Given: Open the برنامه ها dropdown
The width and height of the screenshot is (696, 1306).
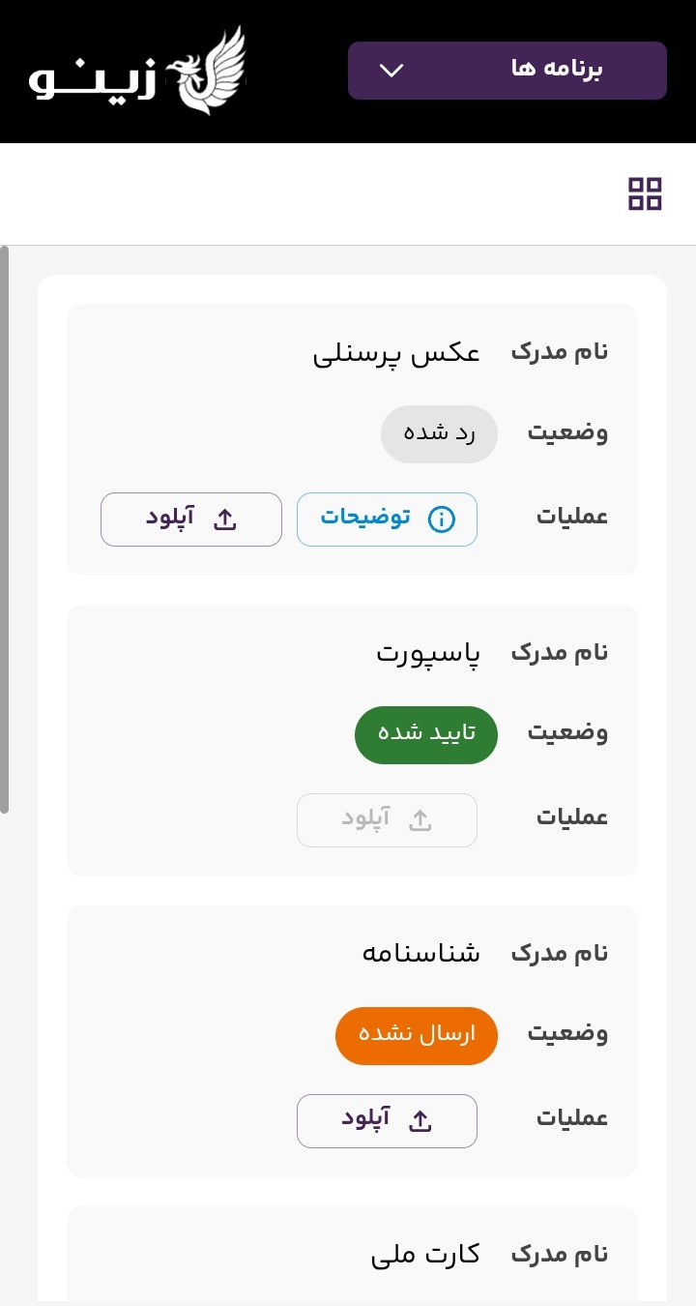Looking at the screenshot, I should click(507, 71).
